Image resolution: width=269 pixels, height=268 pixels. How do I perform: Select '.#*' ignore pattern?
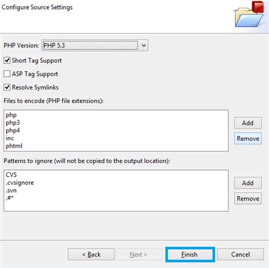(x=10, y=198)
